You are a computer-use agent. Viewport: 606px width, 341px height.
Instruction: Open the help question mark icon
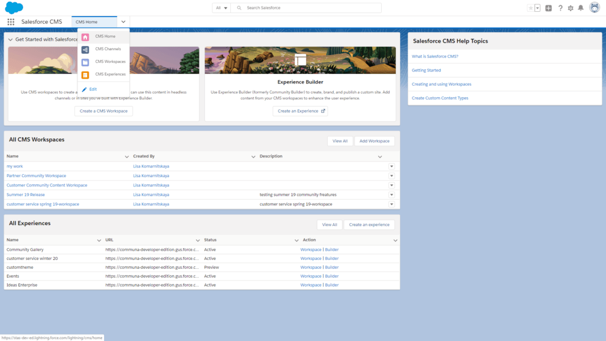pyautogui.click(x=560, y=8)
